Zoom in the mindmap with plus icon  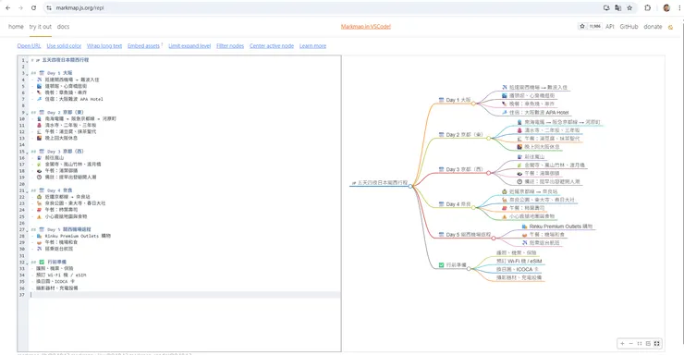622,344
